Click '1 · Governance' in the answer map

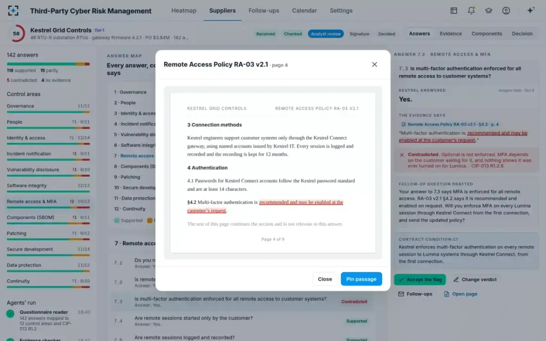tap(131, 92)
